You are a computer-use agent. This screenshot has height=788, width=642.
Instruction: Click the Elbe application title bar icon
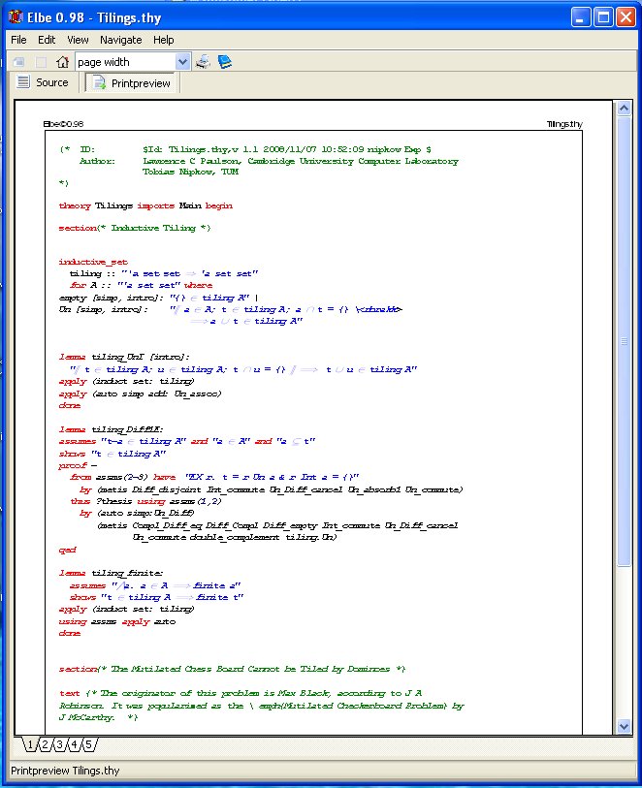tap(14, 16)
